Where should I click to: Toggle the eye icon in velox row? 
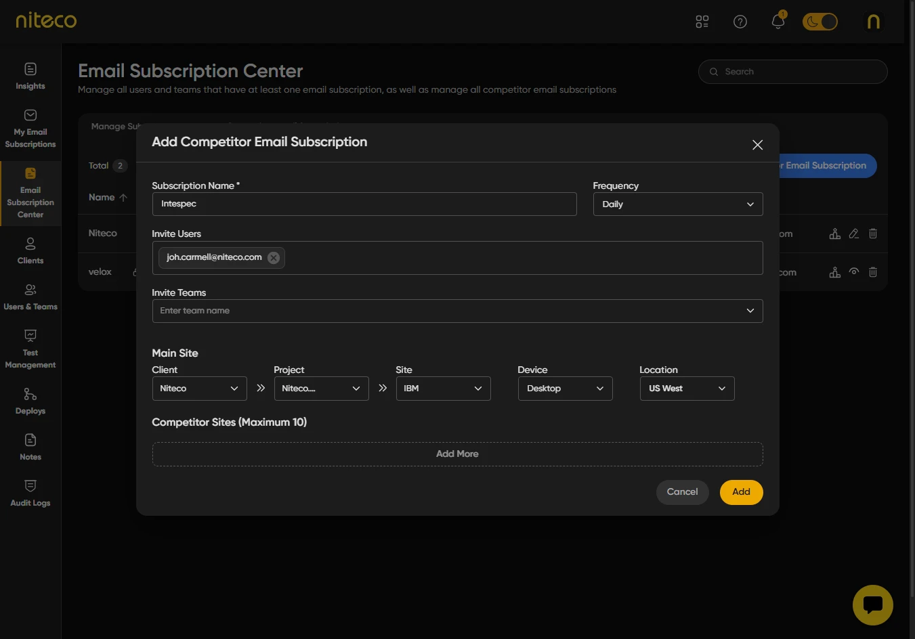click(854, 272)
